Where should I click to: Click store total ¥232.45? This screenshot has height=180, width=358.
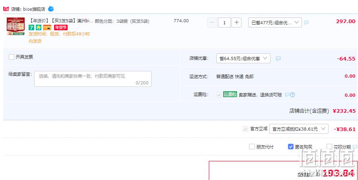344,111
